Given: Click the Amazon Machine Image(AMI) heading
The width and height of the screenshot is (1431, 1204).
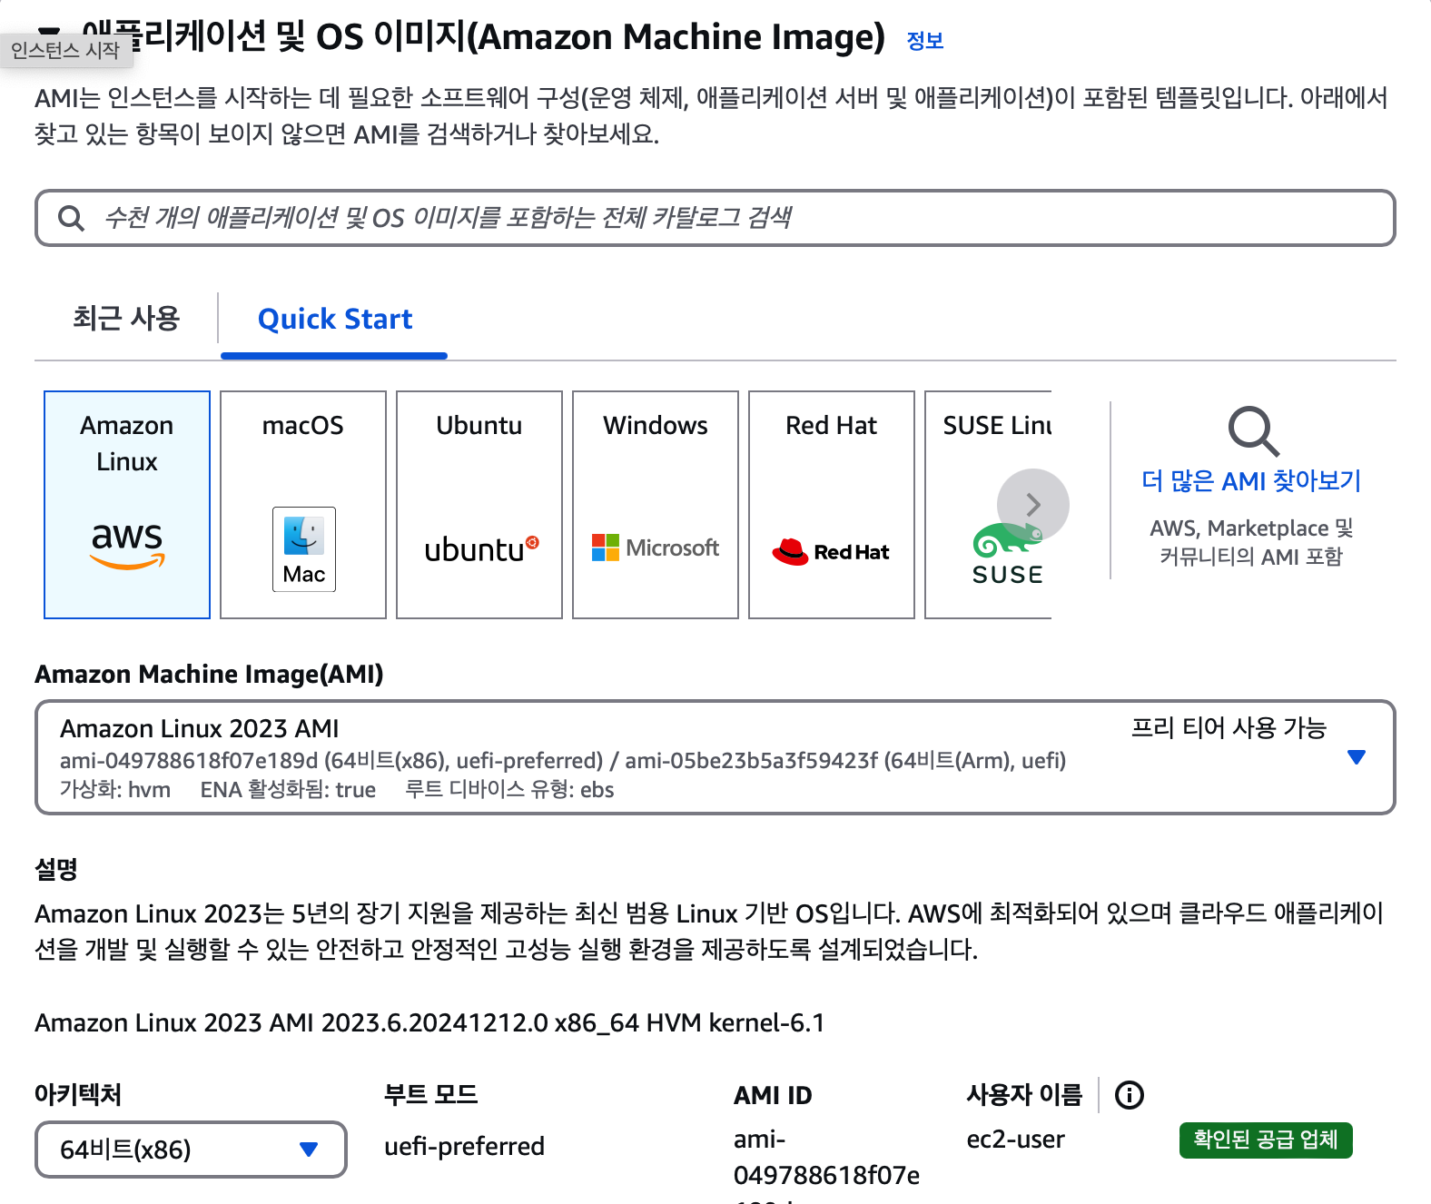Looking at the screenshot, I should click(209, 674).
